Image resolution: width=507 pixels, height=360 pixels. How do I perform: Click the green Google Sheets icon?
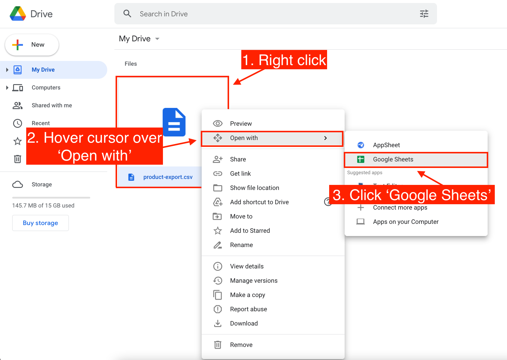click(361, 159)
